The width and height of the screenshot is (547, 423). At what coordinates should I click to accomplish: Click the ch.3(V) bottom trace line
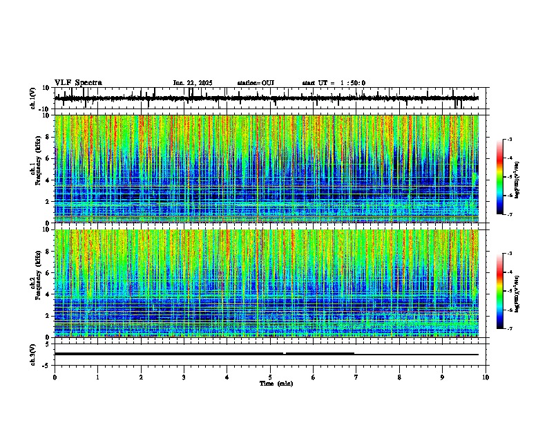click(x=267, y=354)
